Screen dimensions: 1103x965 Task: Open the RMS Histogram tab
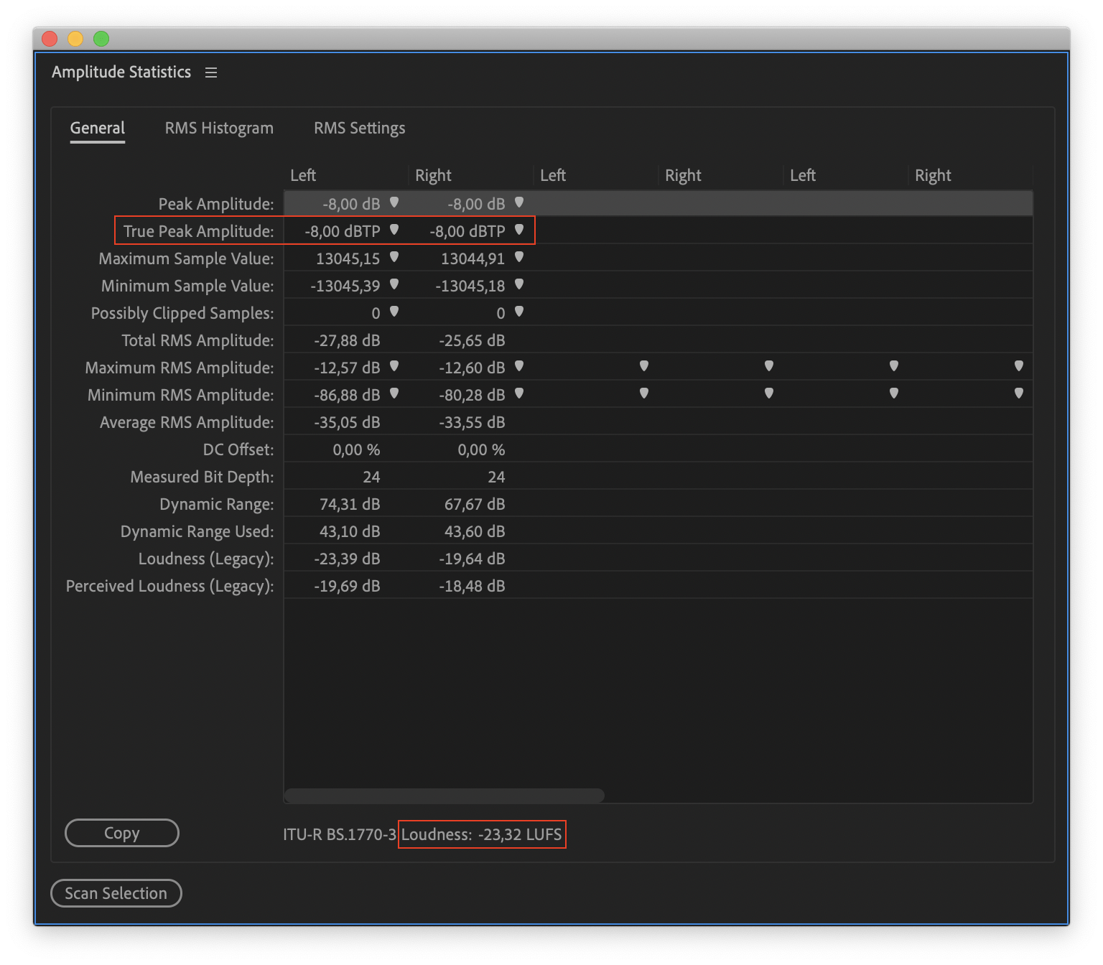pos(219,129)
